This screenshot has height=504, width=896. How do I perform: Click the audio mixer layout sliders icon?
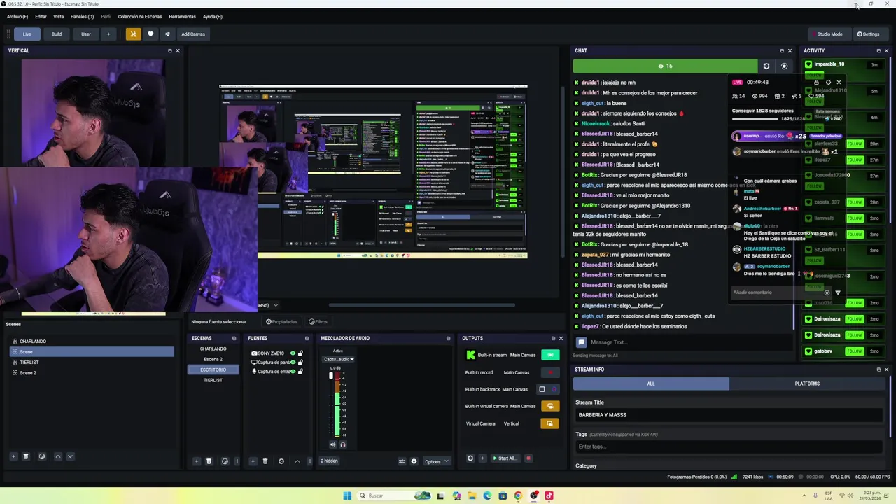point(402,461)
